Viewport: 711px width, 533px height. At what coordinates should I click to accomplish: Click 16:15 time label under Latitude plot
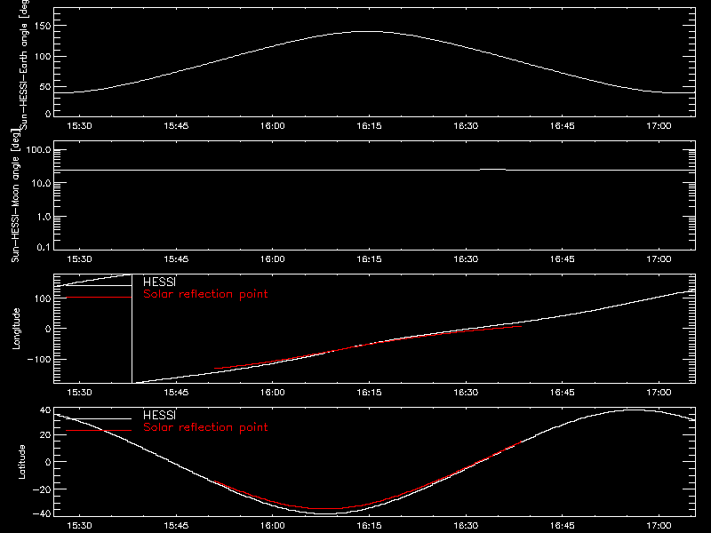tap(369, 525)
